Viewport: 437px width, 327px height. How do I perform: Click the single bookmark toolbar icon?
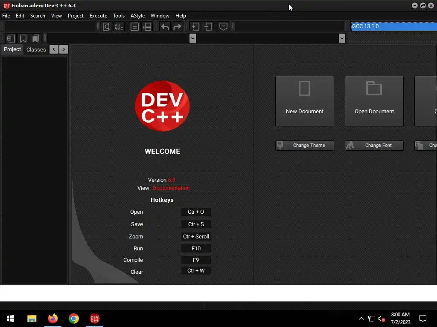click(x=23, y=38)
